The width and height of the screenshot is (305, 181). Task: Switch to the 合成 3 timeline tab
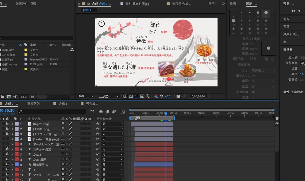click(x=63, y=104)
